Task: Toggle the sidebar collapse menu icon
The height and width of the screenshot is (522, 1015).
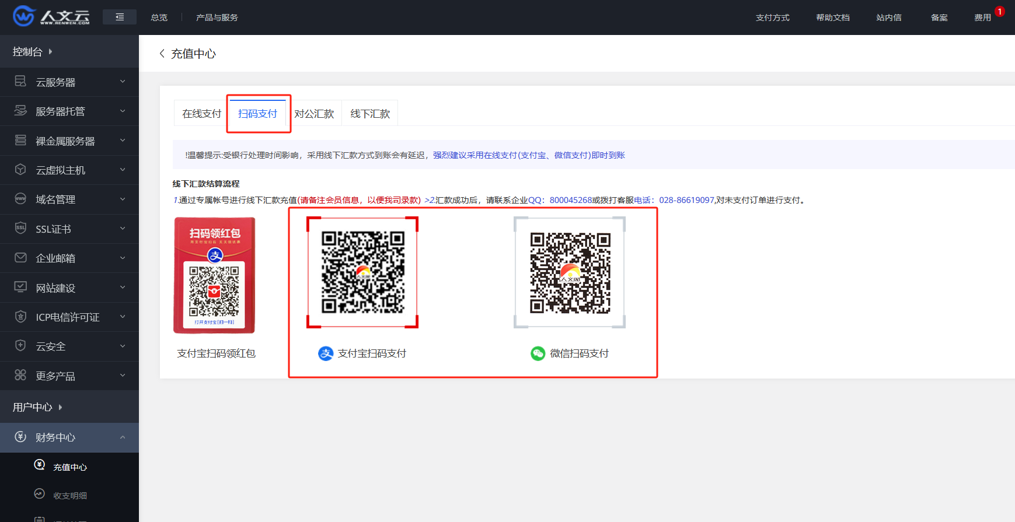Action: tap(120, 17)
